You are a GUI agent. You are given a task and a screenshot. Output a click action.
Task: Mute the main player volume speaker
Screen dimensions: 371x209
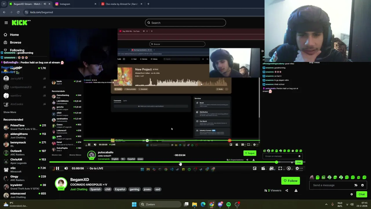click(x=66, y=168)
